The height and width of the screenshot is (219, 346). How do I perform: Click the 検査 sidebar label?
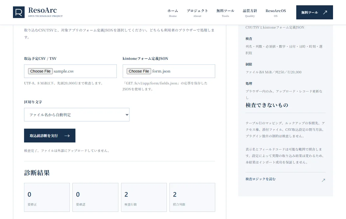coord(249,39)
